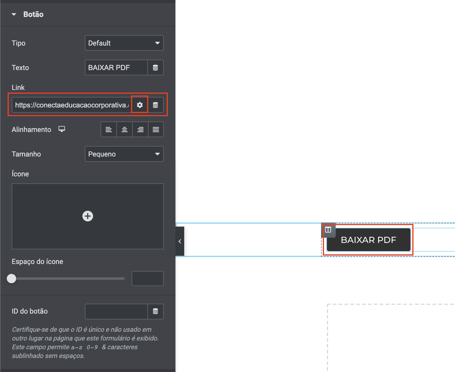Screen dimensions: 455x372
Task: Open the Tamanho dropdown showing Pequeno
Action: pos(124,154)
